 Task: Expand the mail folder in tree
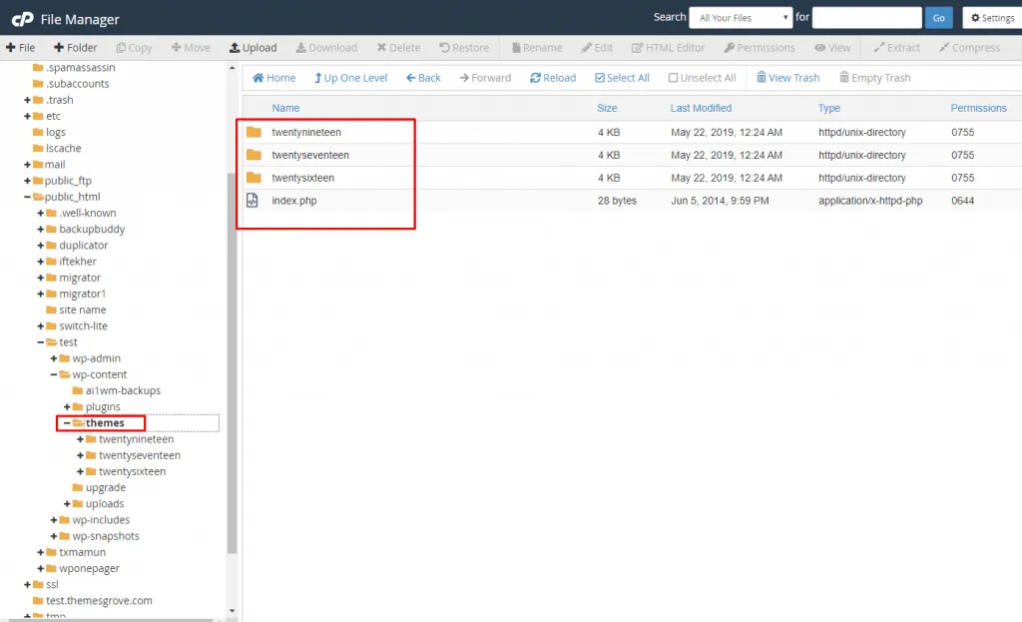pos(27,165)
